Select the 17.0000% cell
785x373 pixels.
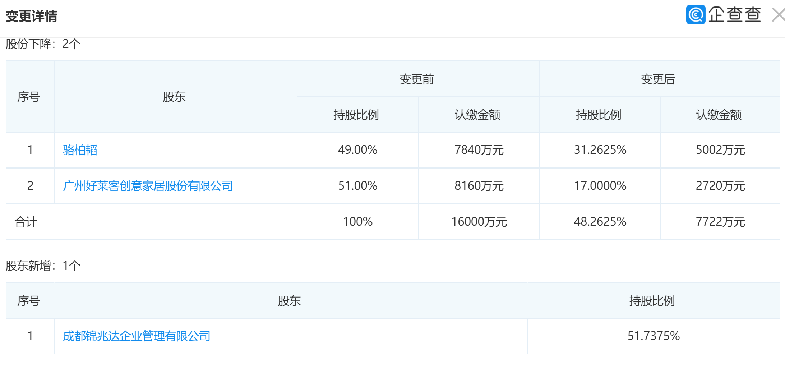click(x=600, y=186)
